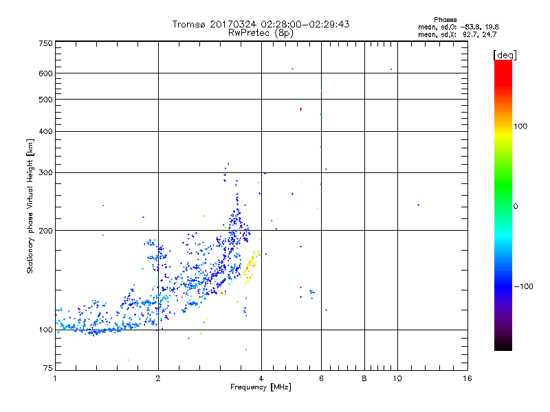Click the y-axis label '500'
550x412 pixels.
[x=45, y=100]
